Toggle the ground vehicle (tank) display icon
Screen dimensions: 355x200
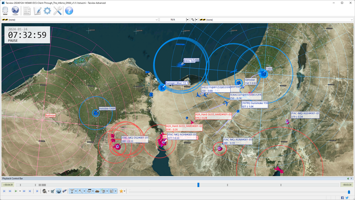(x=97, y=191)
